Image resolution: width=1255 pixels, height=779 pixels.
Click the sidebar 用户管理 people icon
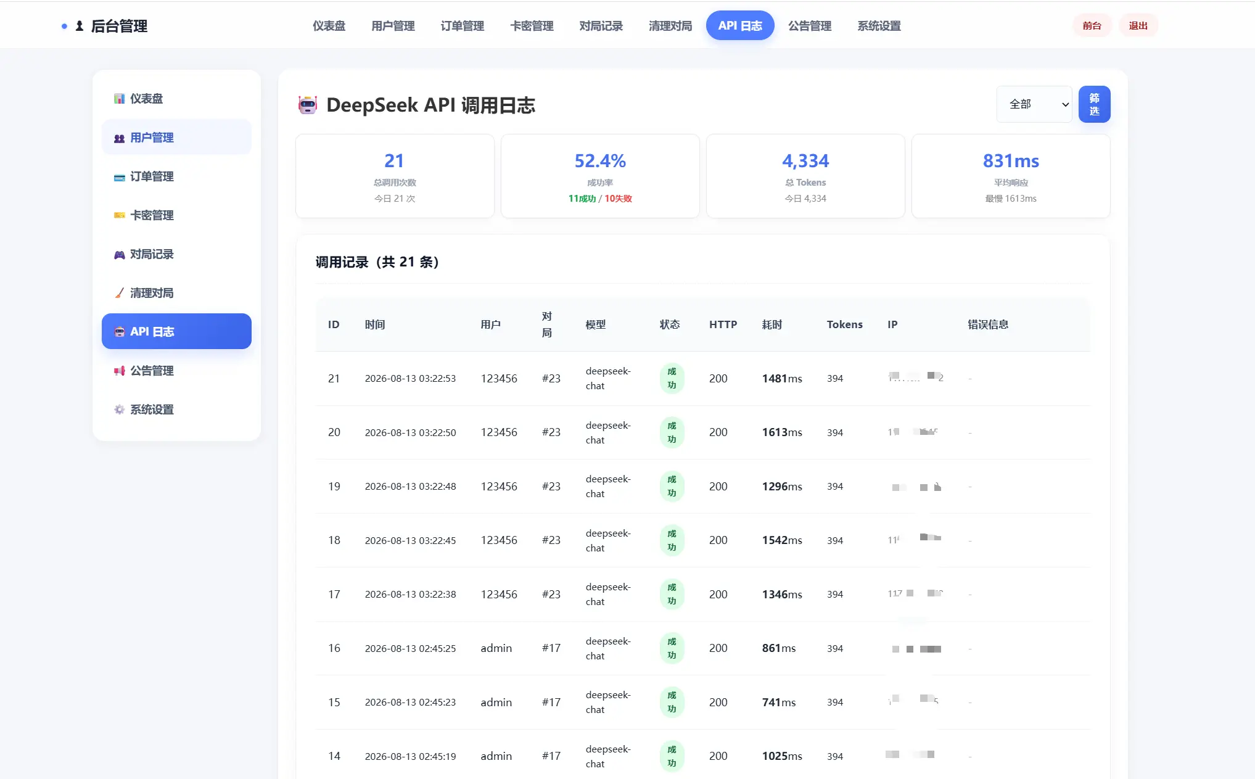click(120, 138)
